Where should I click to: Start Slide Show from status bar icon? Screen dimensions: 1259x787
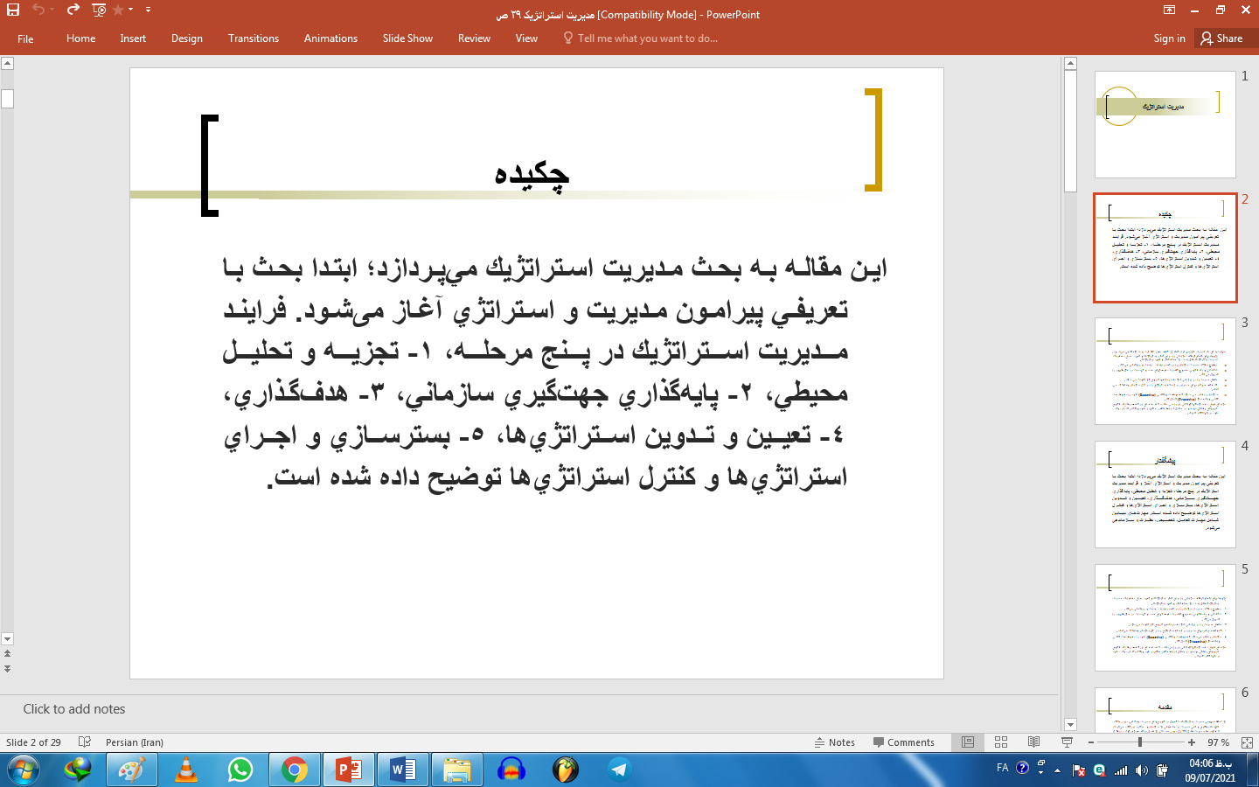click(x=1067, y=742)
